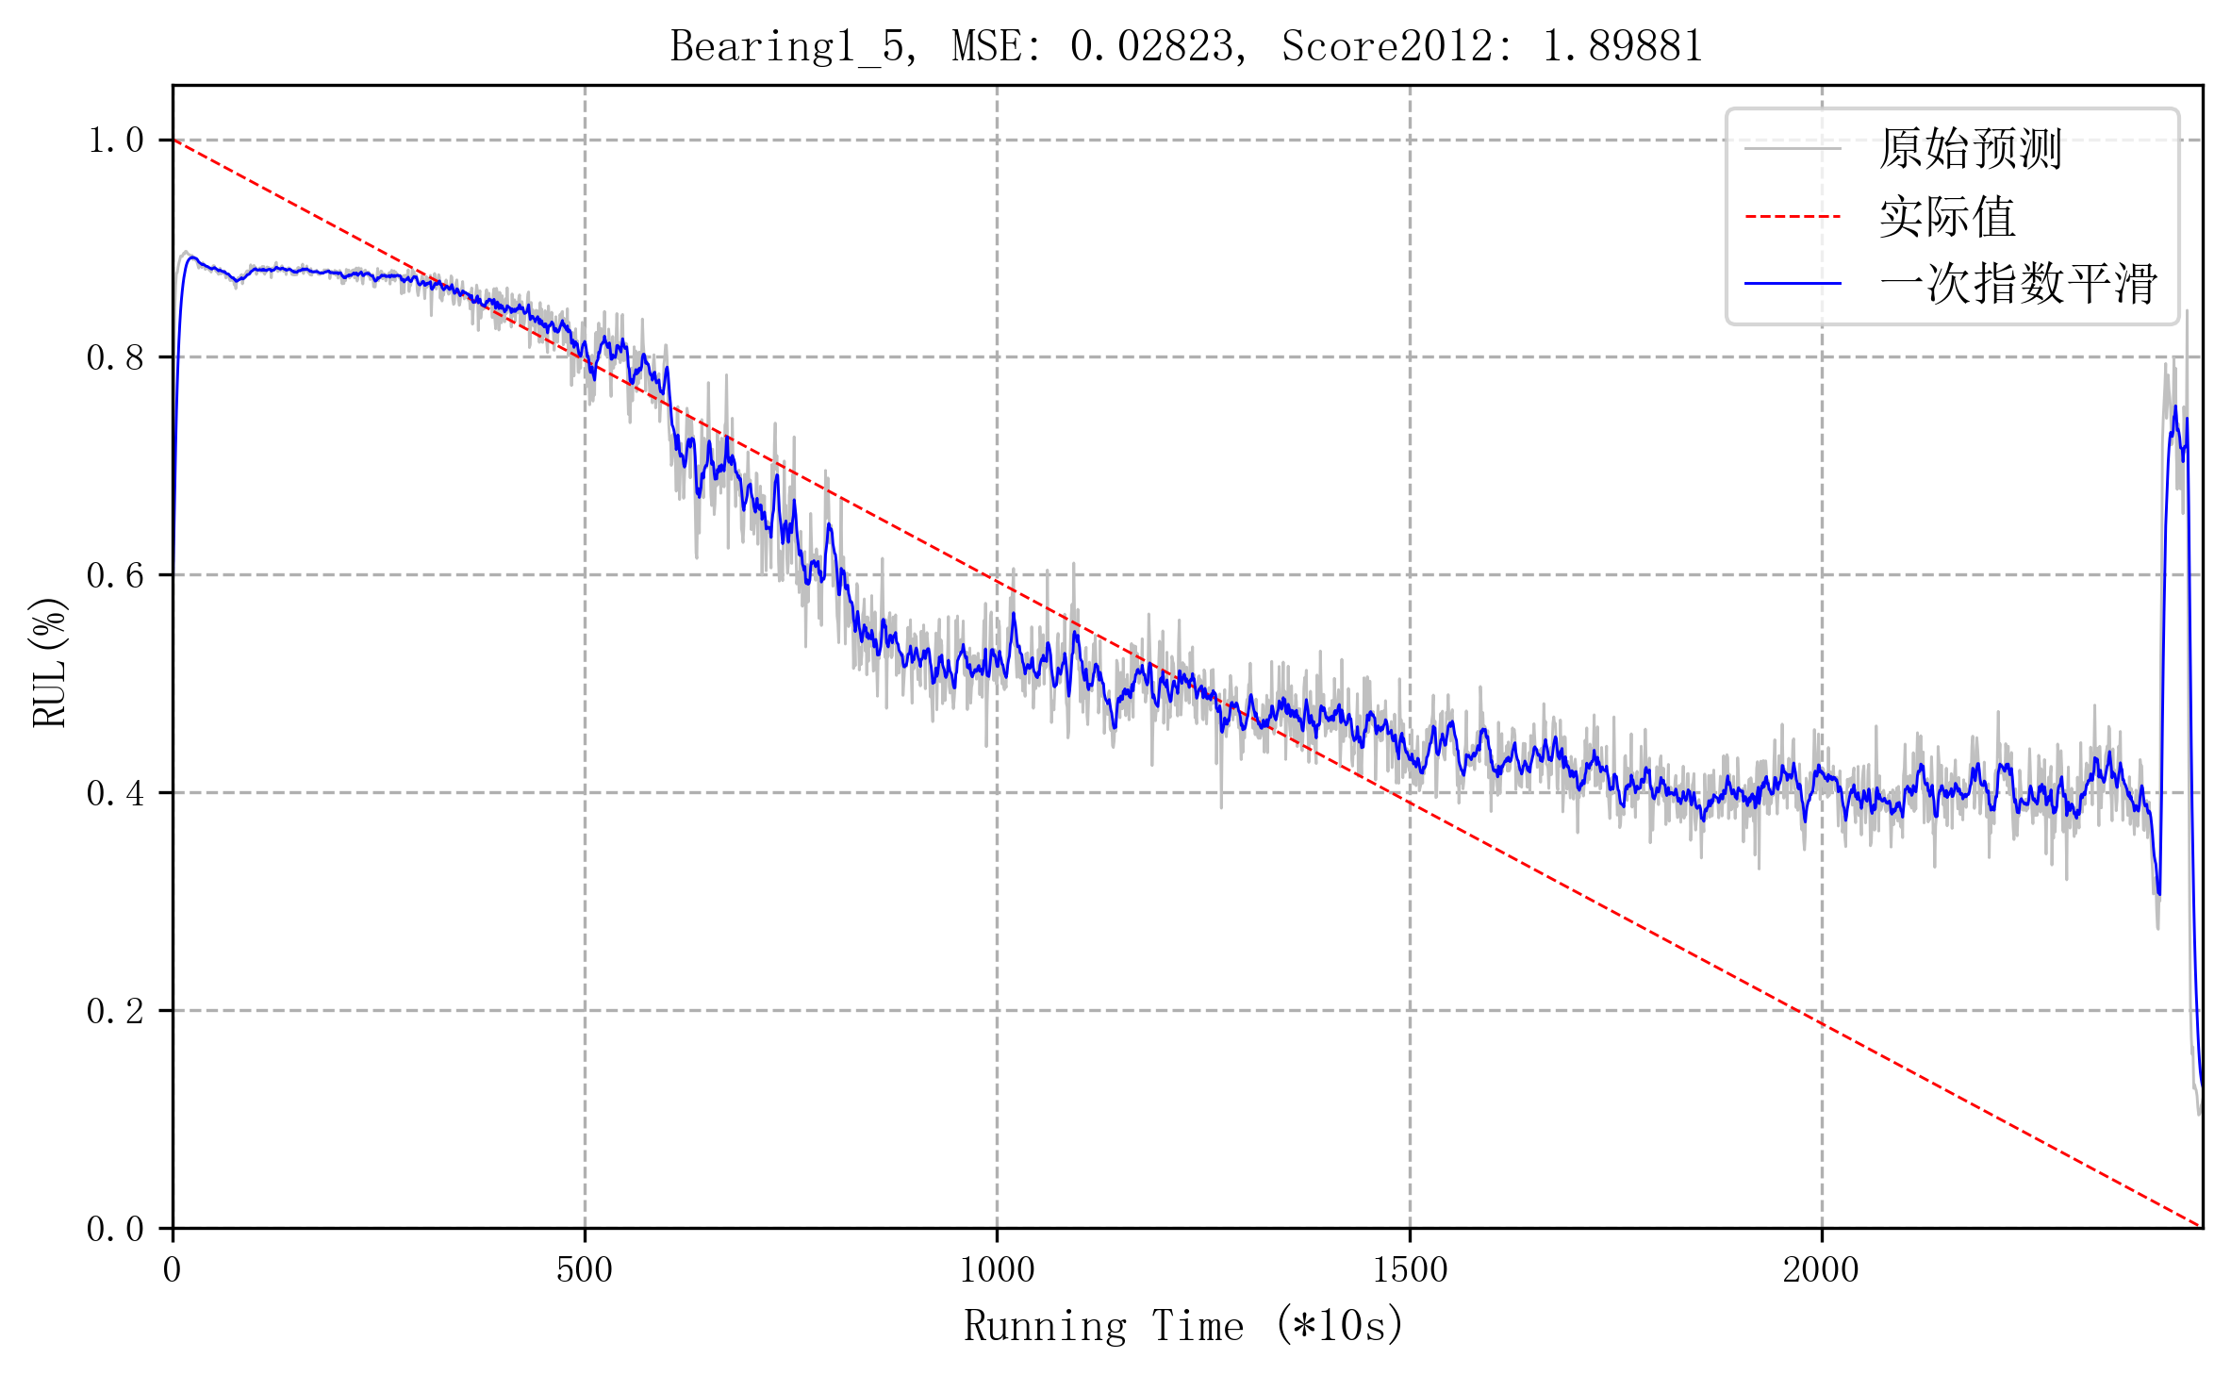The image size is (2231, 1375).
Task: Click the legend entry 原始预测
Action: pos(1971,149)
